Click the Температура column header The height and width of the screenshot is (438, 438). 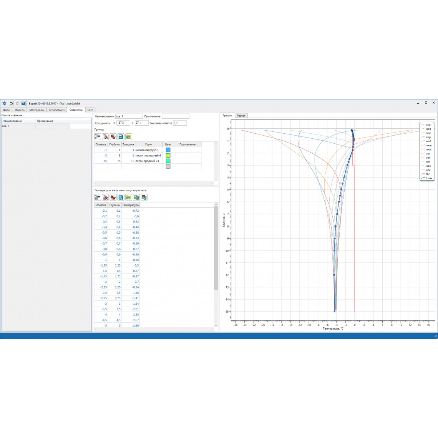131,205
